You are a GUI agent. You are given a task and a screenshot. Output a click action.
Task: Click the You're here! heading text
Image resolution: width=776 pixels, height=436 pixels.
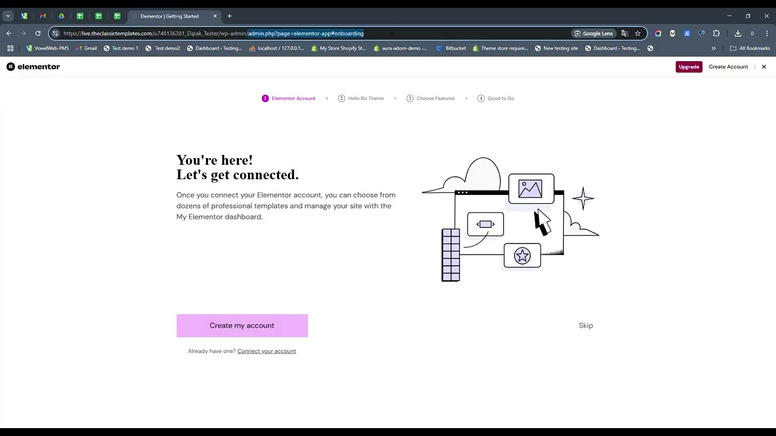coord(215,160)
